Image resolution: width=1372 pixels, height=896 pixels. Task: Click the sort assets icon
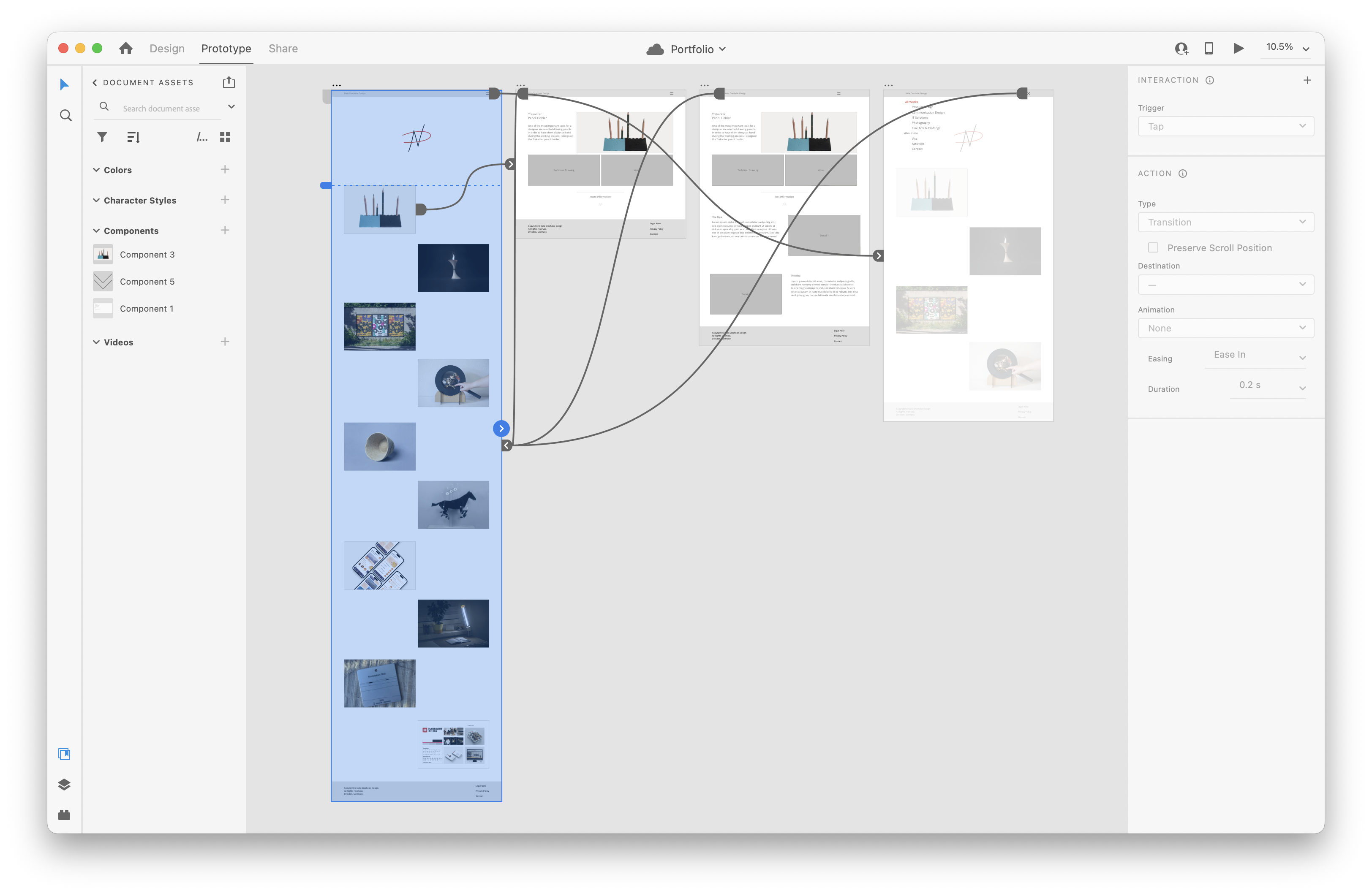pyautogui.click(x=133, y=137)
